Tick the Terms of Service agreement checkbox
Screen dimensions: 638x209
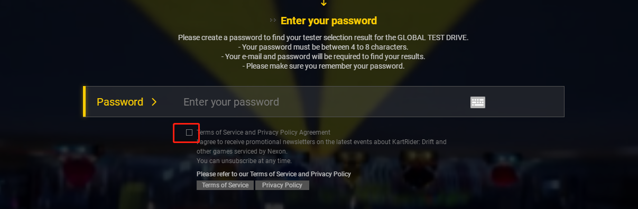(189, 132)
